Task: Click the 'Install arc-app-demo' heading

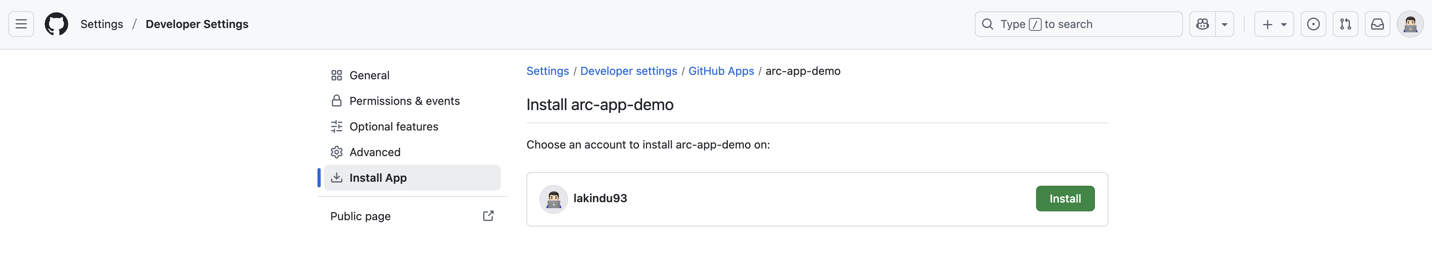Action: 600,104
